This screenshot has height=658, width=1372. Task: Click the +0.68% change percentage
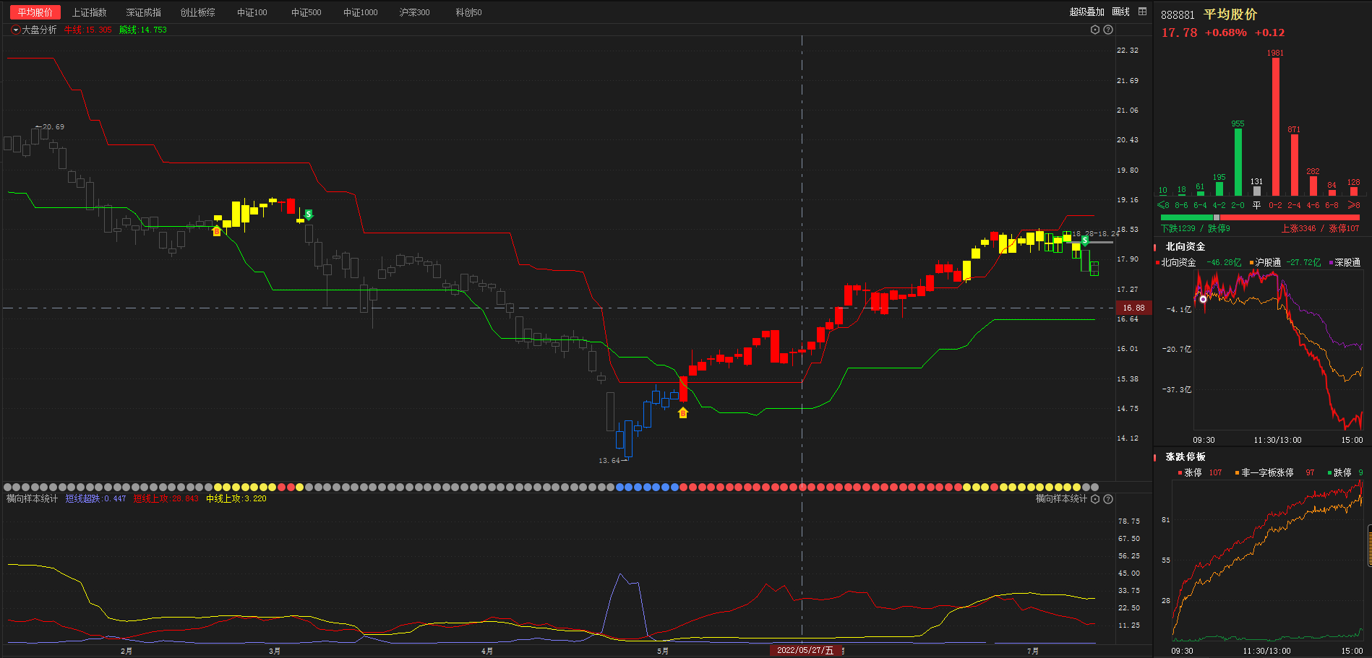1225,33
